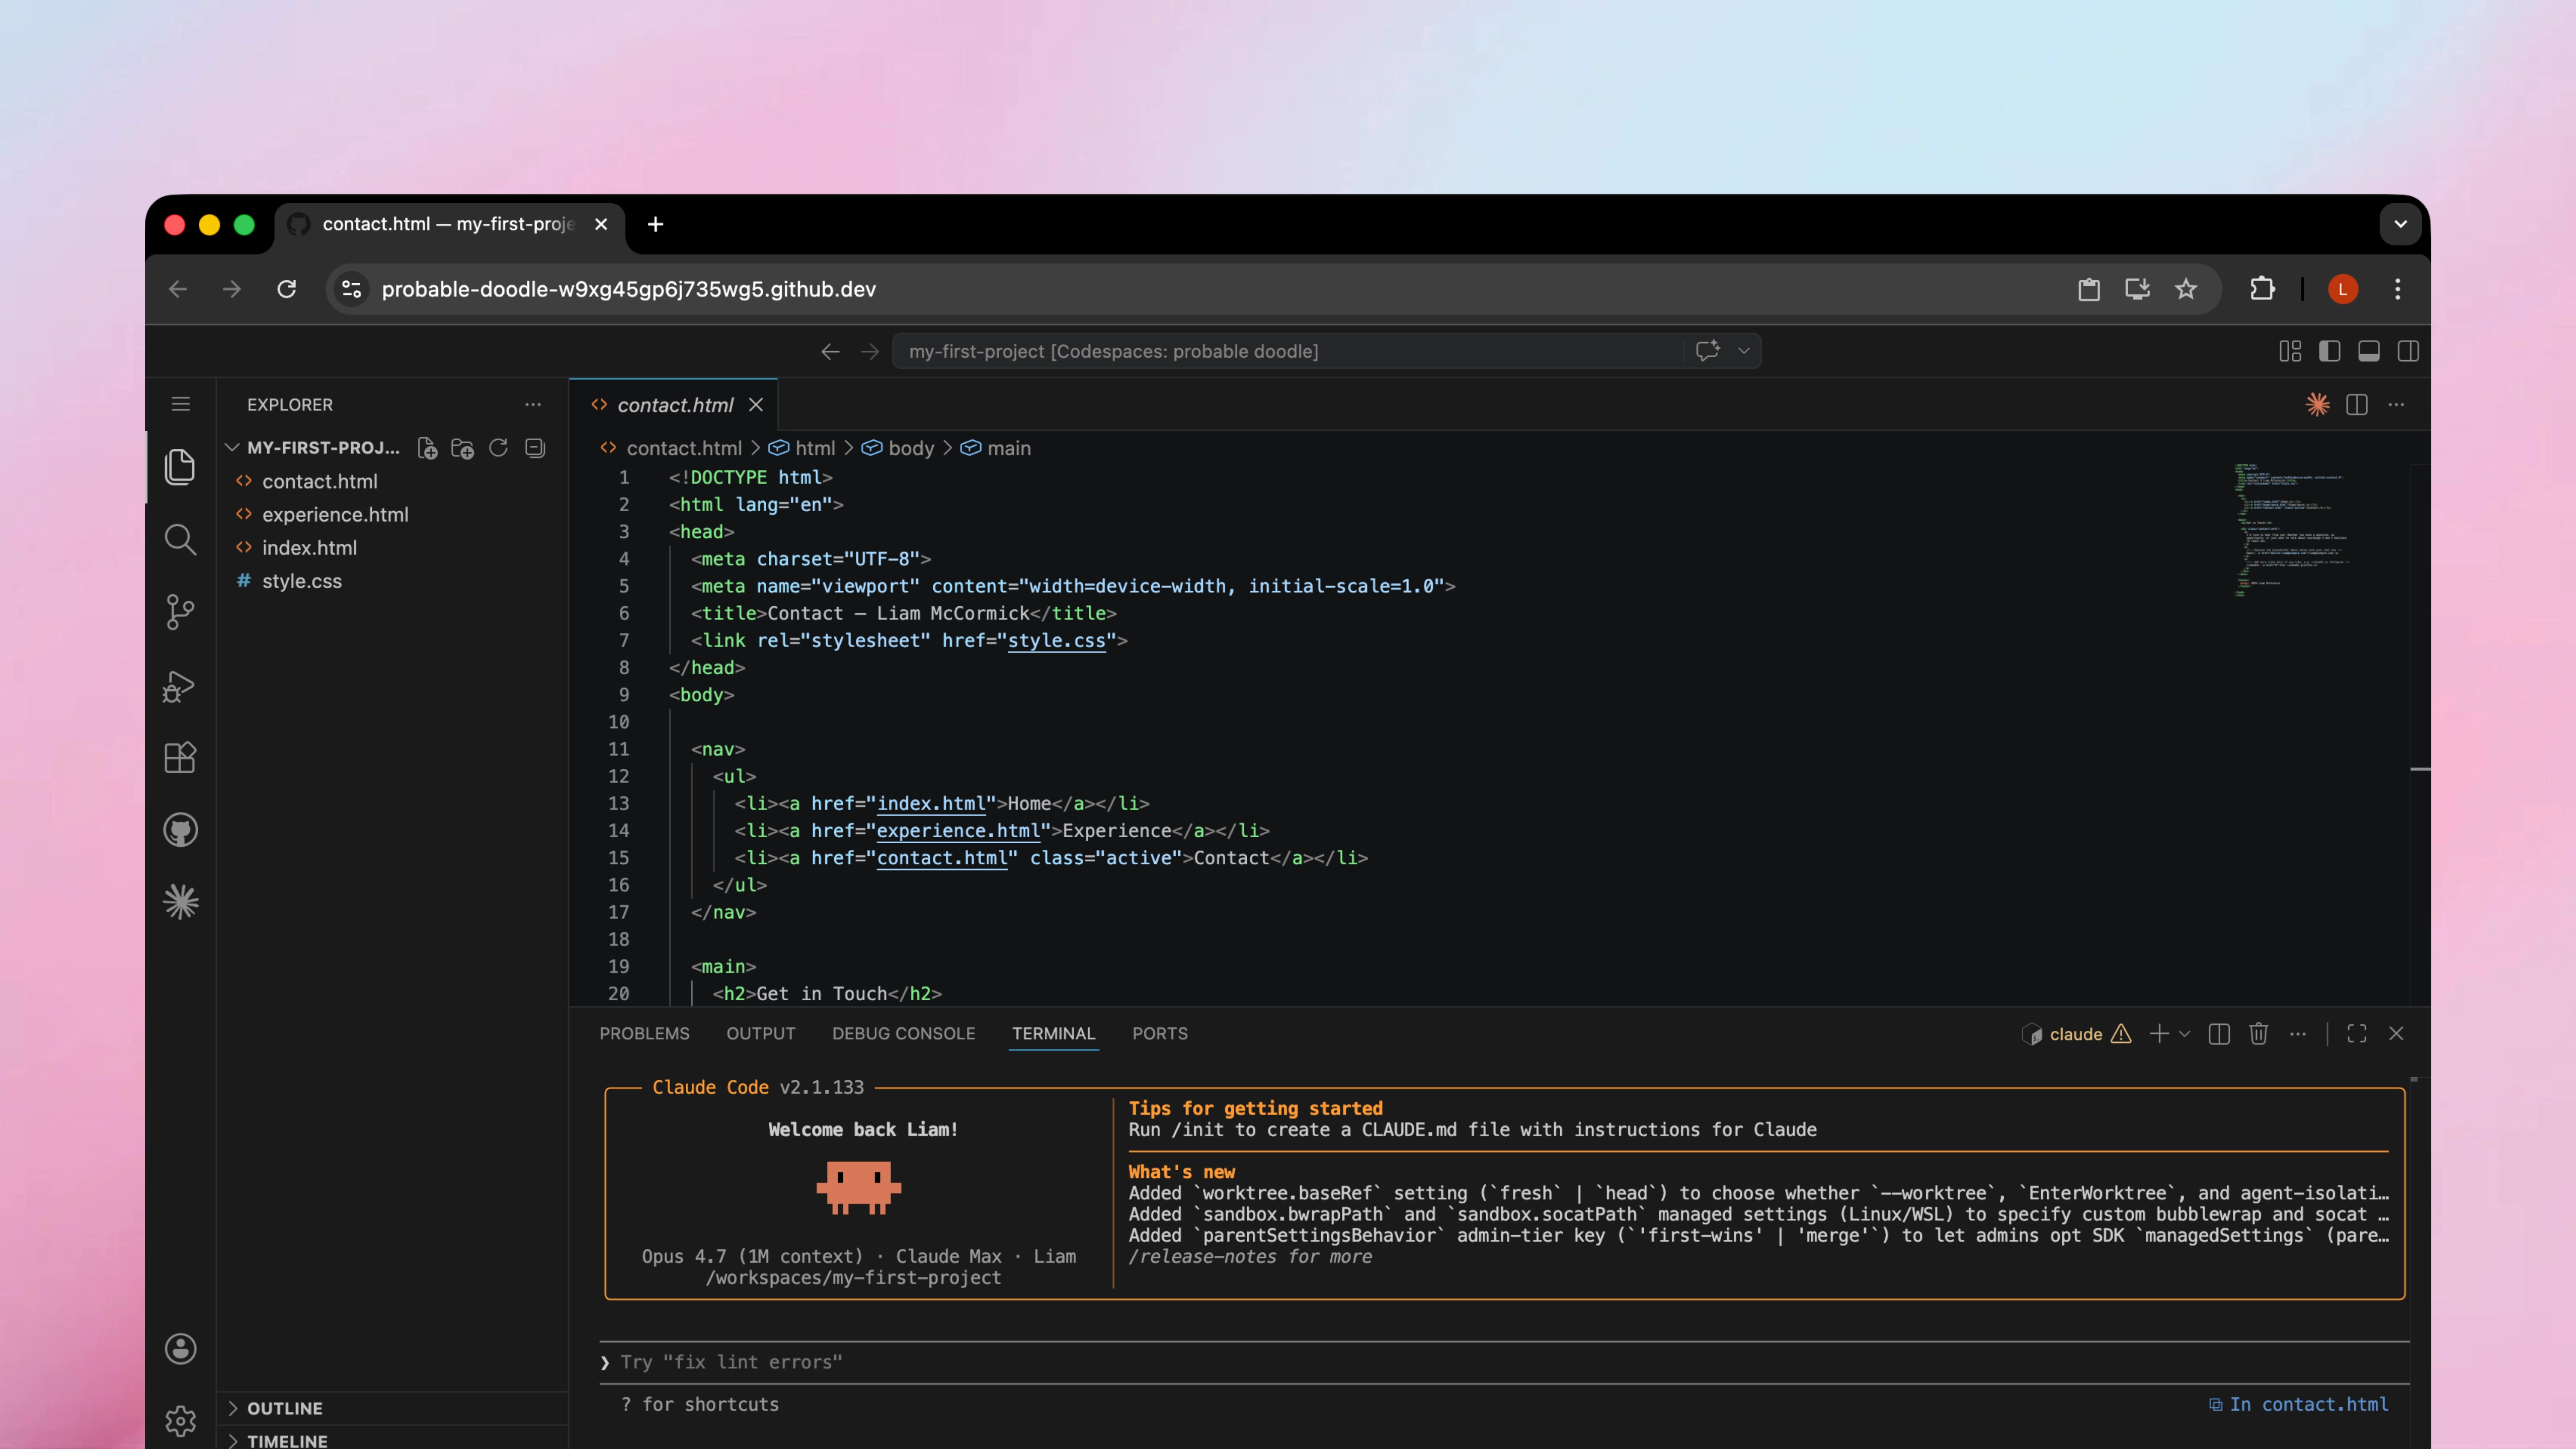Open Explorer views and more actions menu
Image resolution: width=2576 pixels, height=1449 pixels.
pyautogui.click(x=533, y=404)
